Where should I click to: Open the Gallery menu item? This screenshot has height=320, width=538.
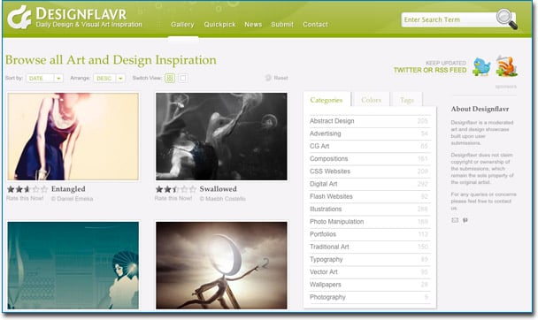[182, 25]
